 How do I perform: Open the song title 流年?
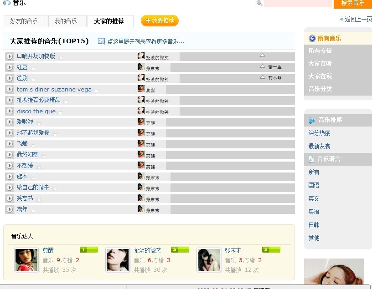(22, 209)
